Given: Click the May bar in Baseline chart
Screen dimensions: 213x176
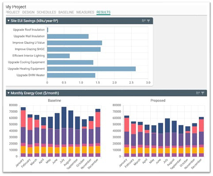Looking at the screenshot, I should click(50, 137).
